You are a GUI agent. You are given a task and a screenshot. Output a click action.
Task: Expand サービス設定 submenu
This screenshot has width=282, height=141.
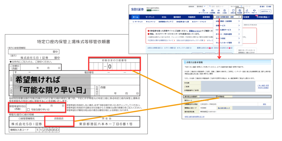click(x=228, y=38)
